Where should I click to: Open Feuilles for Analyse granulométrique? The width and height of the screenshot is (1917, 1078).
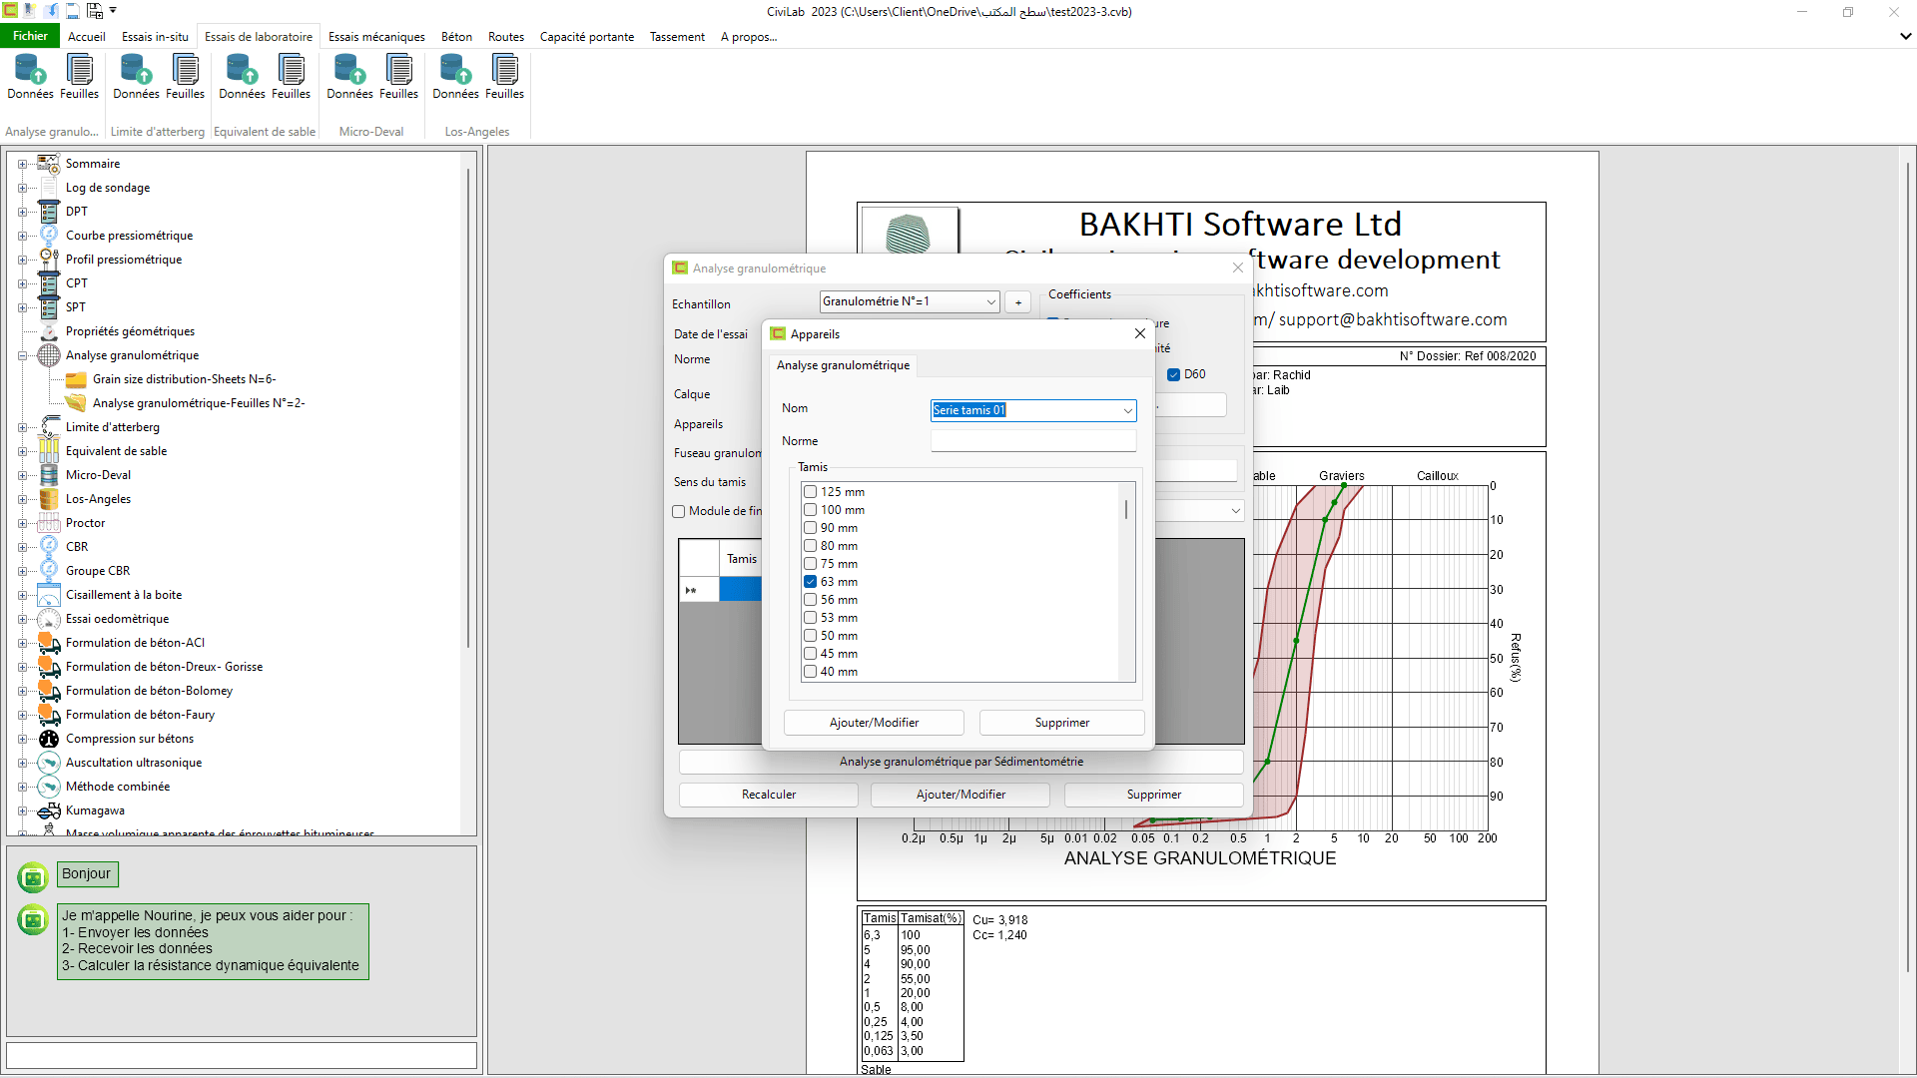(79, 77)
